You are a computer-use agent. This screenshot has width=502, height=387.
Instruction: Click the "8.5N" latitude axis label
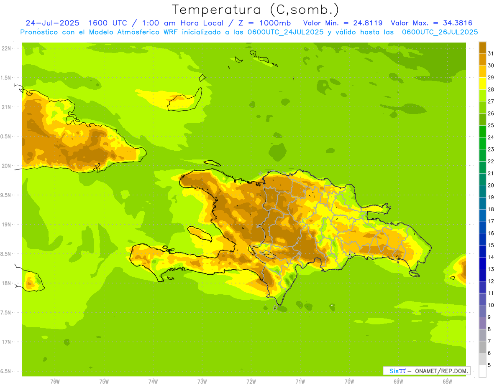pyautogui.click(x=7, y=254)
